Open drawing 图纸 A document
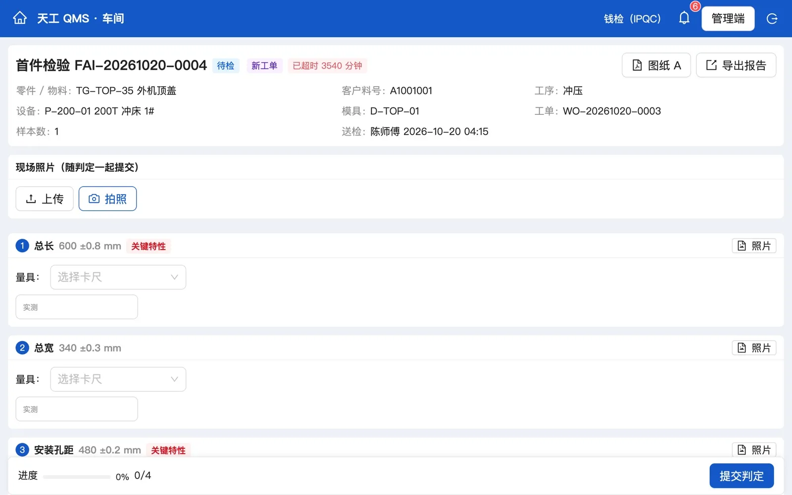The height and width of the screenshot is (495, 792). tap(656, 65)
